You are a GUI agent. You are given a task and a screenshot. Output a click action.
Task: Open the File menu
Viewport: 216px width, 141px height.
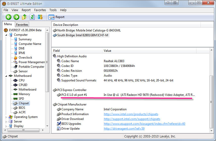coord(6,10)
